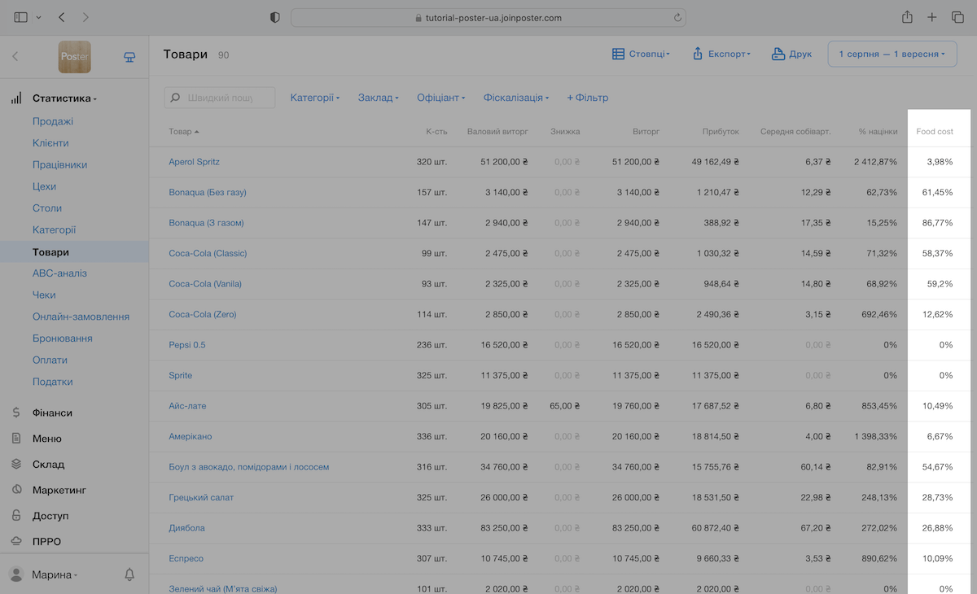977x594 pixels.
Task: Click the + Фільтр add filter button
Action: (x=587, y=98)
